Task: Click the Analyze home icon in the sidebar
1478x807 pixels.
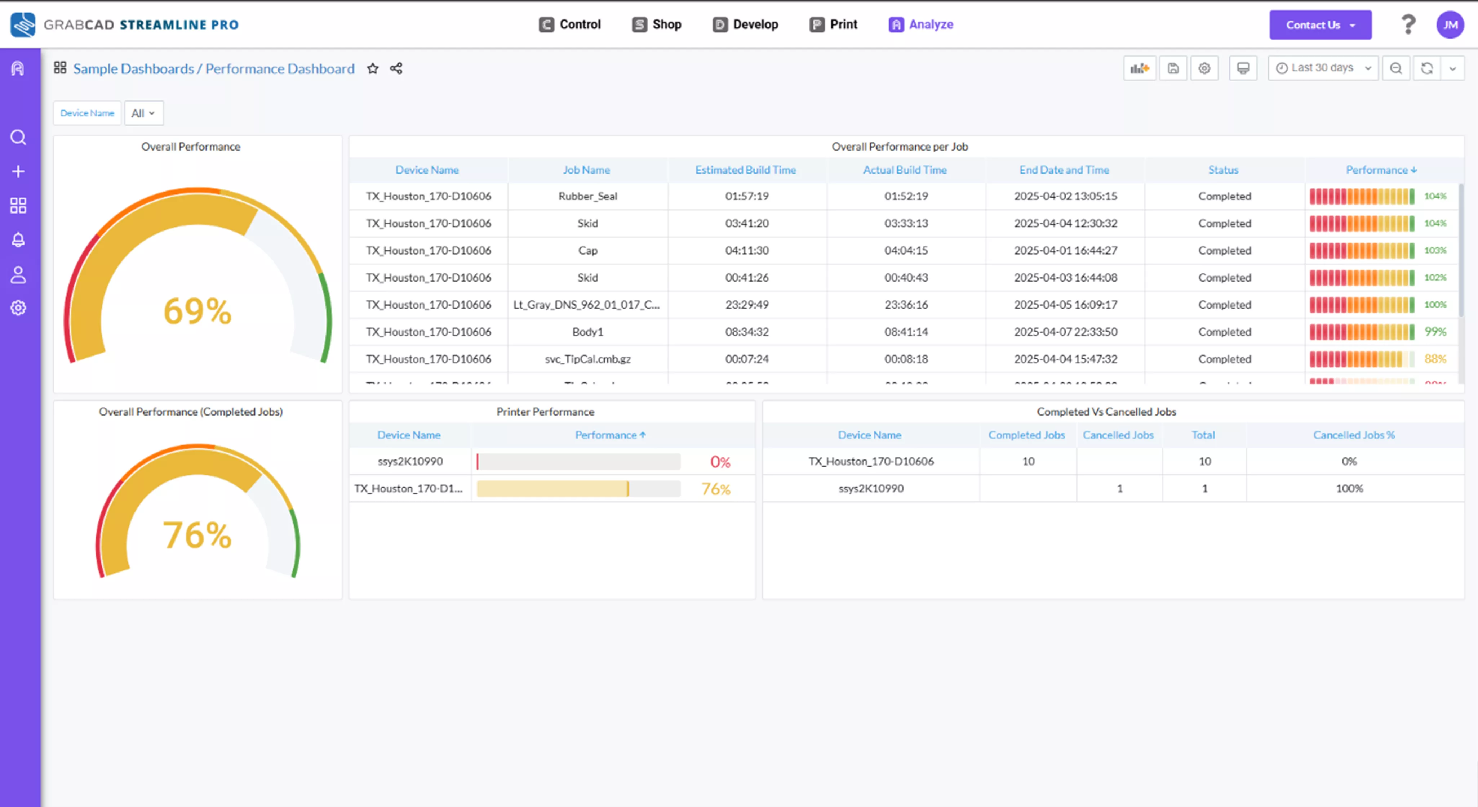Action: pyautogui.click(x=18, y=69)
